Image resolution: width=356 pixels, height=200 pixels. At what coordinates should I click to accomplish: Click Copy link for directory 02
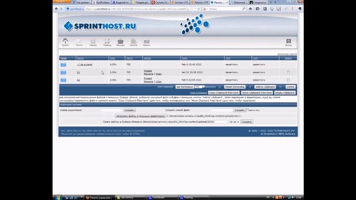(159, 82)
